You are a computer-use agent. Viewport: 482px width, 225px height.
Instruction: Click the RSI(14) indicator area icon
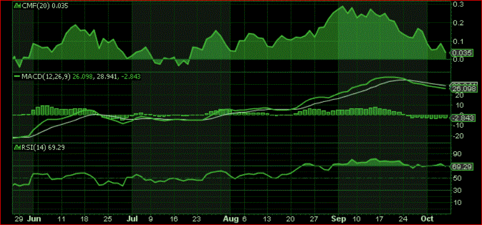tap(17, 147)
